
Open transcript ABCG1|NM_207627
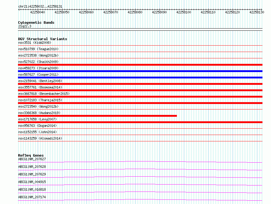[32, 159]
